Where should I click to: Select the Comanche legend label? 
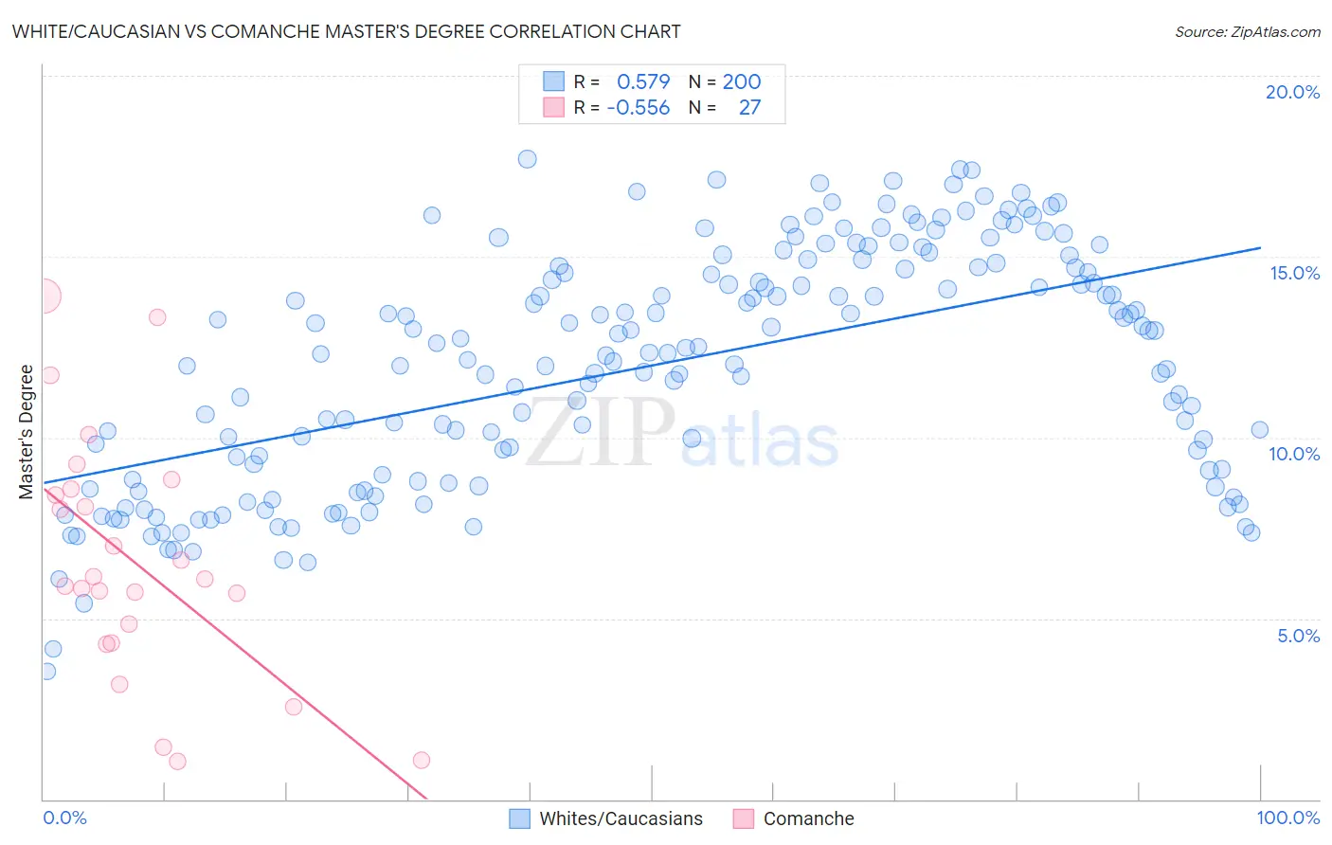tap(809, 818)
